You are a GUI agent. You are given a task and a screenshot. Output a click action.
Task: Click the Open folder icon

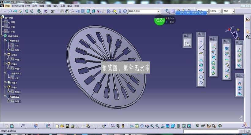click(62, 126)
